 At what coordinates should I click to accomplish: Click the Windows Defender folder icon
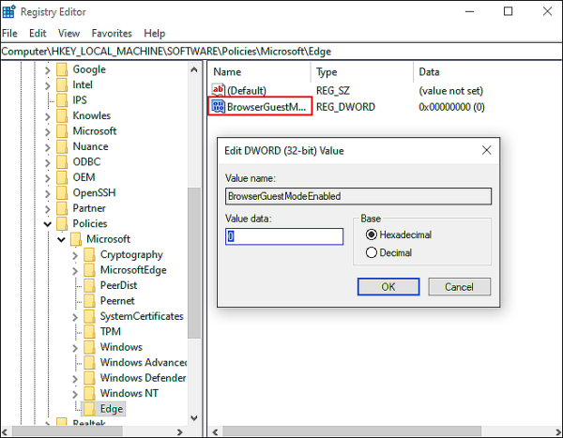pyautogui.click(x=89, y=378)
